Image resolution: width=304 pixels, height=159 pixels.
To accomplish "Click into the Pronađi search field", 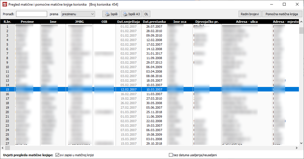I will 32,14.
